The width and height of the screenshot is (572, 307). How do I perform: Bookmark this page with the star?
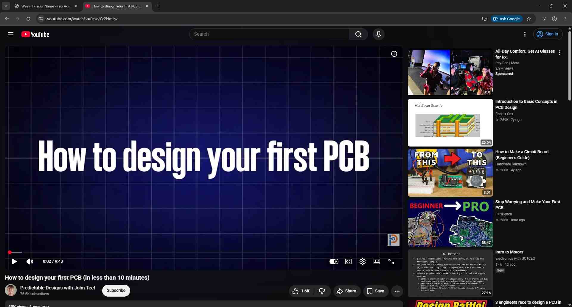pos(529,19)
